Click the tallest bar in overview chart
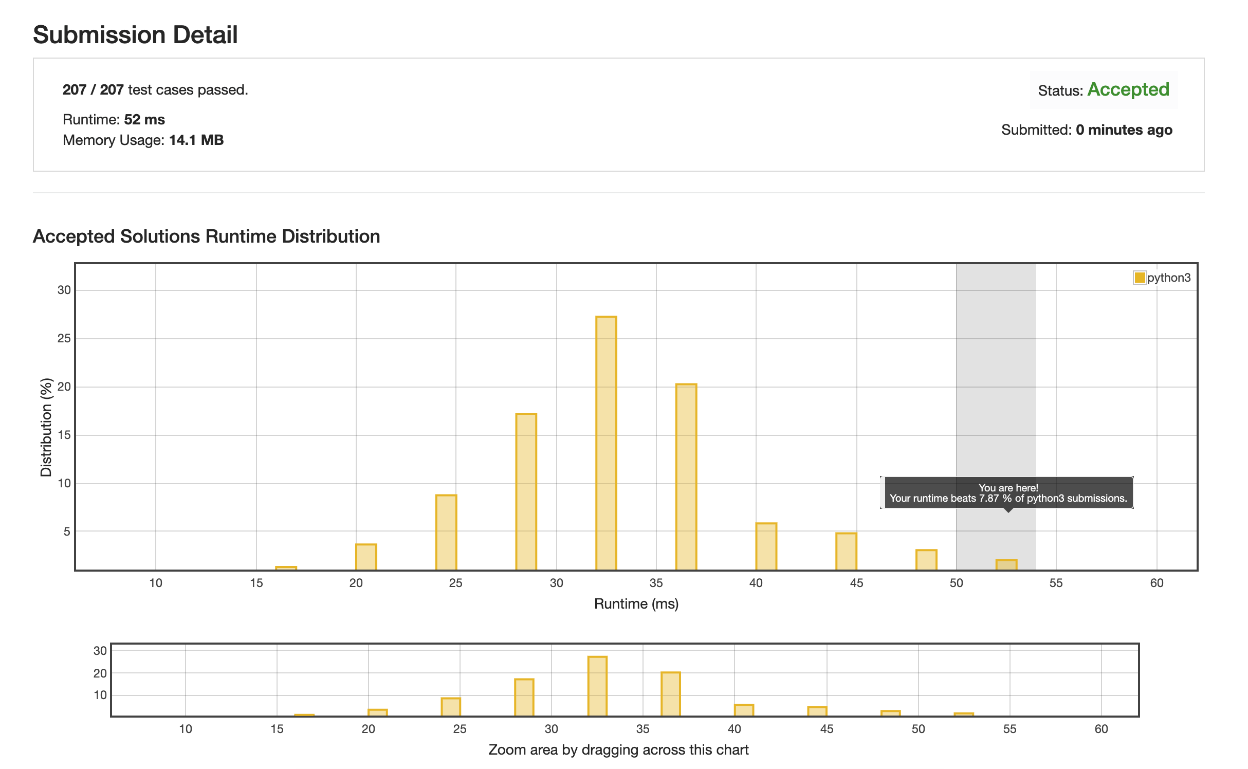This screenshot has height=769, width=1248. (597, 686)
